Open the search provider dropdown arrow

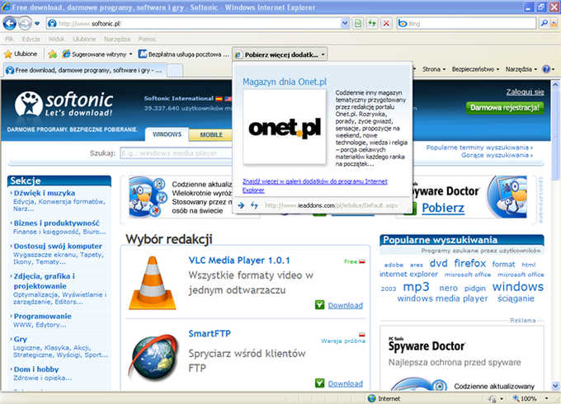554,24
